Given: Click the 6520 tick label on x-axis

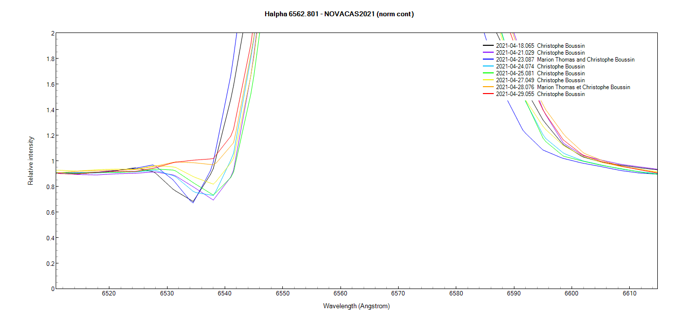Looking at the screenshot, I should [109, 293].
